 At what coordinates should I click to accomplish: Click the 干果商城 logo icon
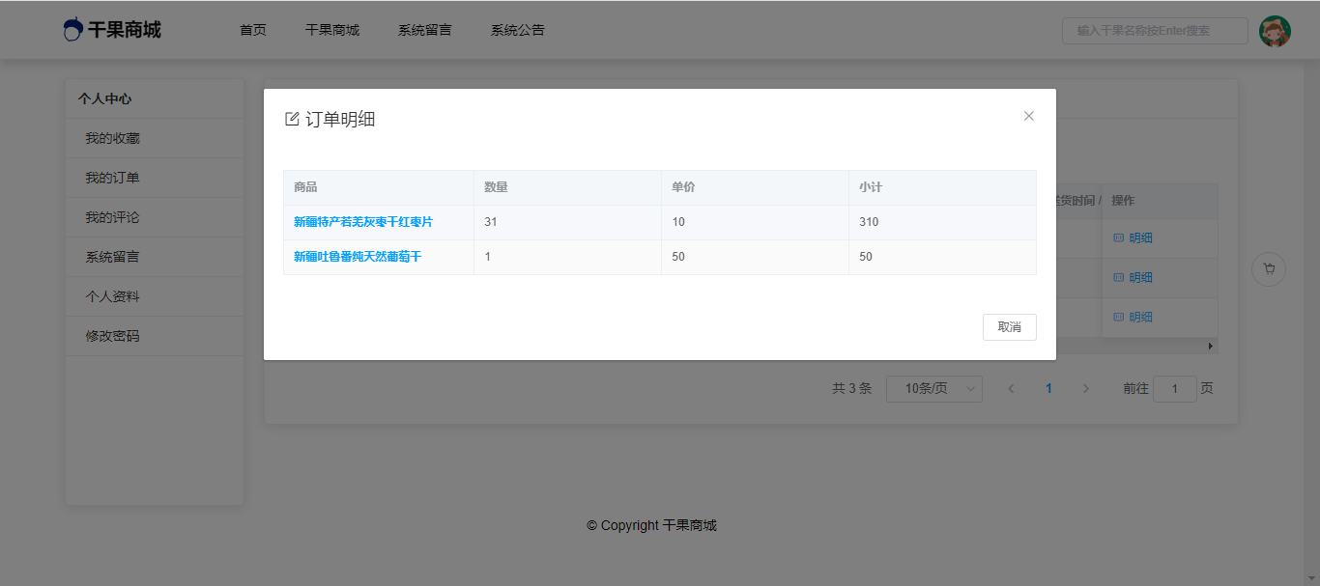pyautogui.click(x=73, y=30)
